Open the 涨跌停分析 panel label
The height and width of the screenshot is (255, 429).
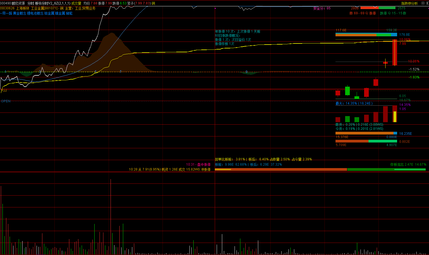[409, 3]
